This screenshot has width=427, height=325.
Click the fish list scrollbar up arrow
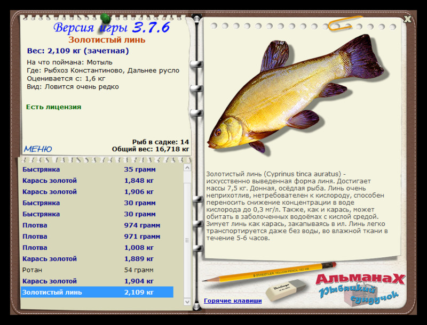[187, 168]
